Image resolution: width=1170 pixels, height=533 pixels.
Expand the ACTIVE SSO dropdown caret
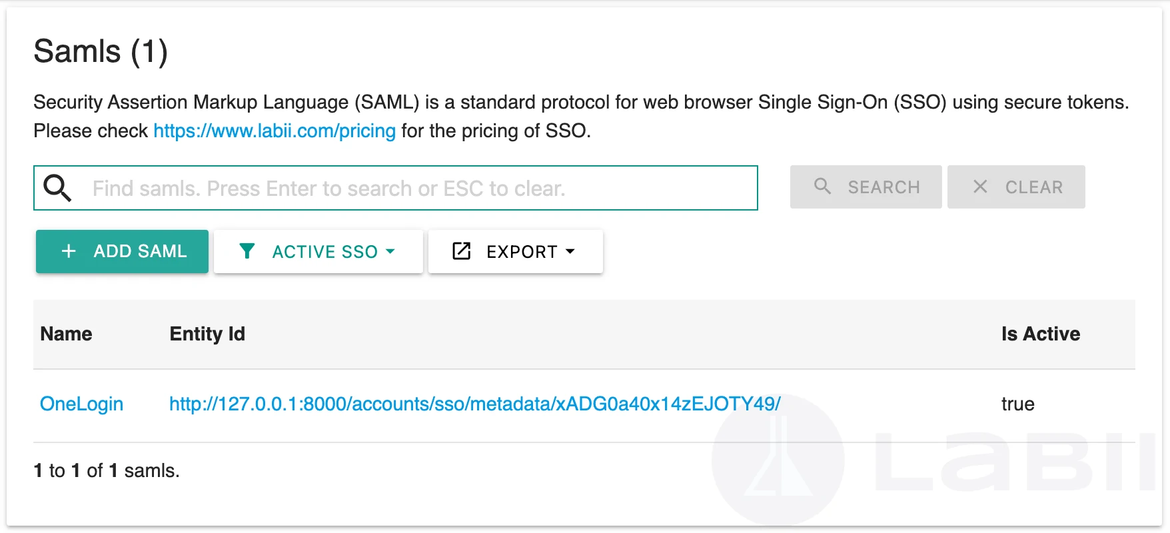point(390,251)
